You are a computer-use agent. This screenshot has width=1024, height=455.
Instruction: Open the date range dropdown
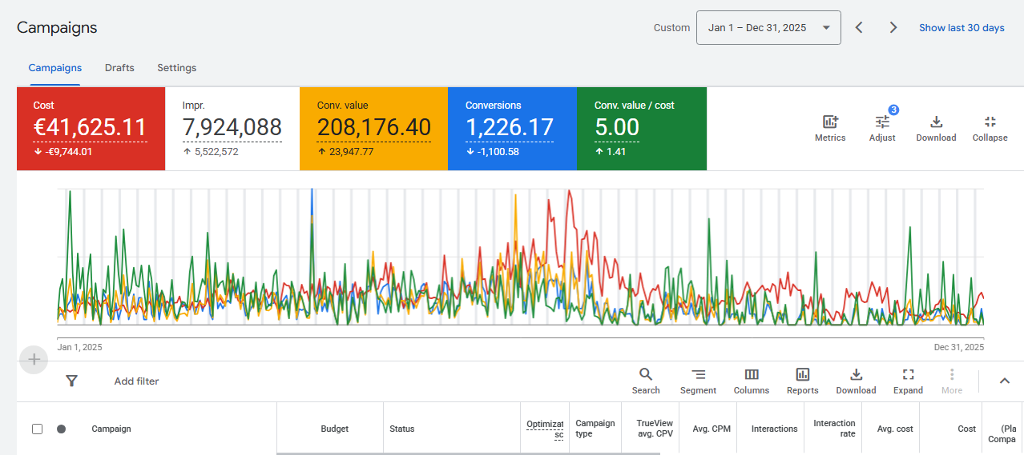(x=768, y=27)
